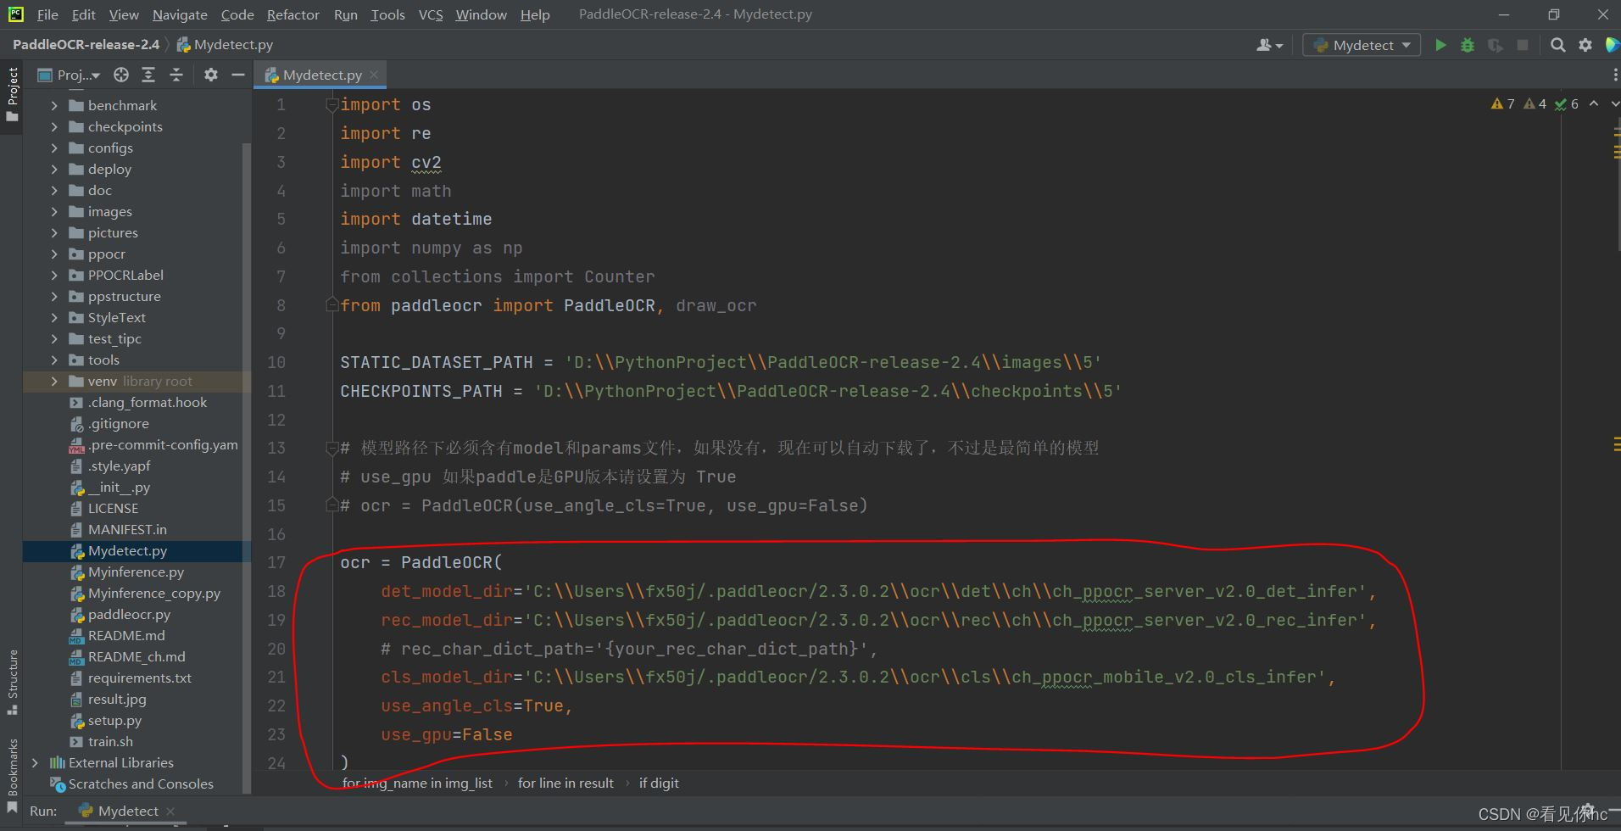The width and height of the screenshot is (1621, 831).
Task: Click Mydetect.py breadcrumb in navigation bar
Action: pos(226,44)
